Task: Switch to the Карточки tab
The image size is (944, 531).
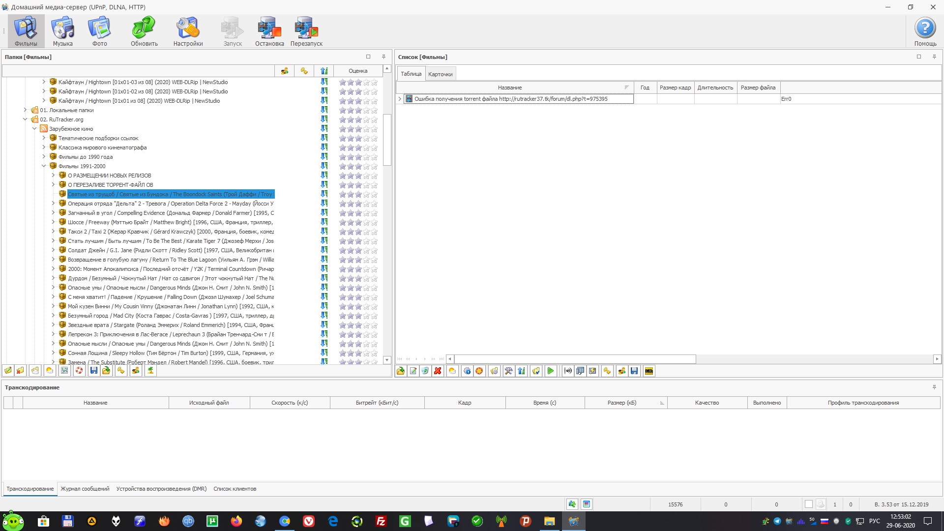Action: click(x=440, y=74)
